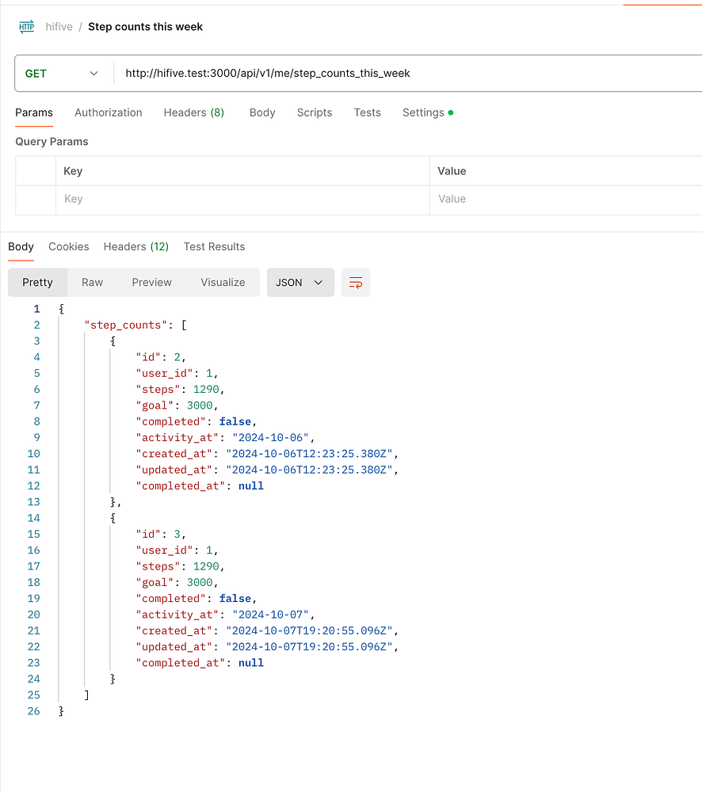The image size is (702, 792).
Task: Switch to the Raw response view
Action: coord(92,283)
